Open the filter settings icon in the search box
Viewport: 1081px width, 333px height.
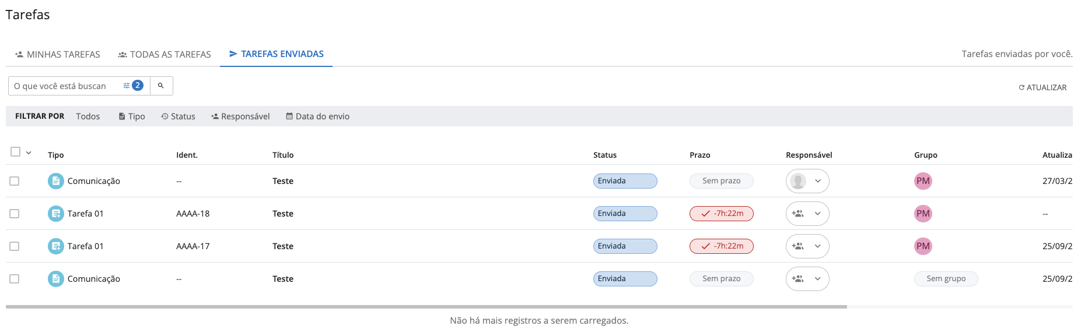[x=127, y=86]
